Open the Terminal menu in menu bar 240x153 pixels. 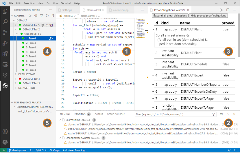pyautogui.click(x=66, y=3)
